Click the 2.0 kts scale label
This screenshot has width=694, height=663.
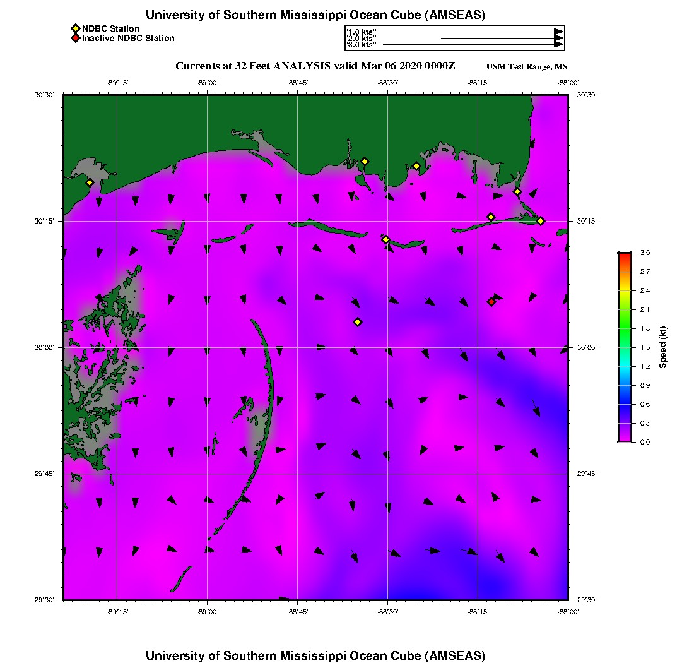362,39
